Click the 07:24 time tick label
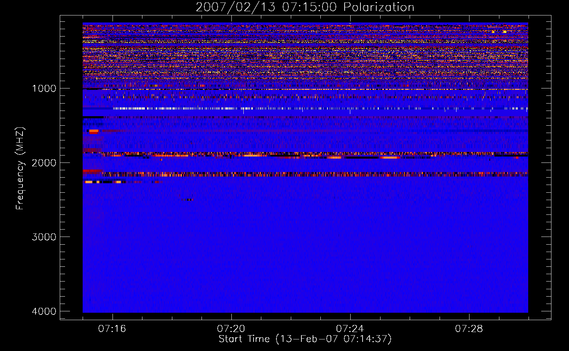 coord(350,329)
